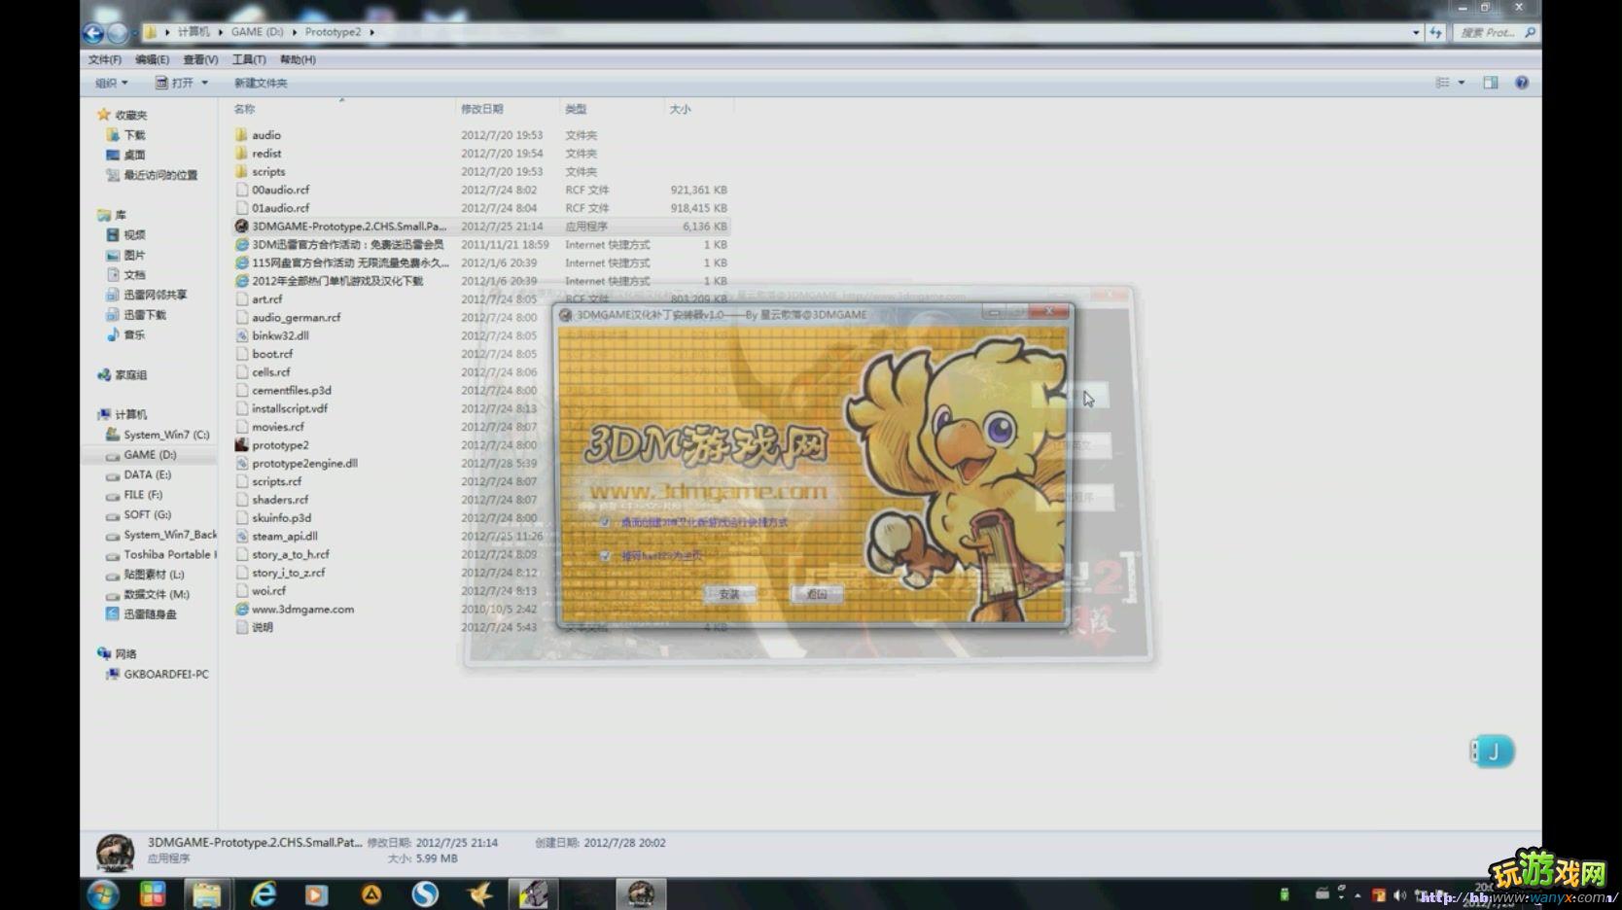The image size is (1622, 910).
Task: Open 下载 under Favorites
Action: click(134, 135)
